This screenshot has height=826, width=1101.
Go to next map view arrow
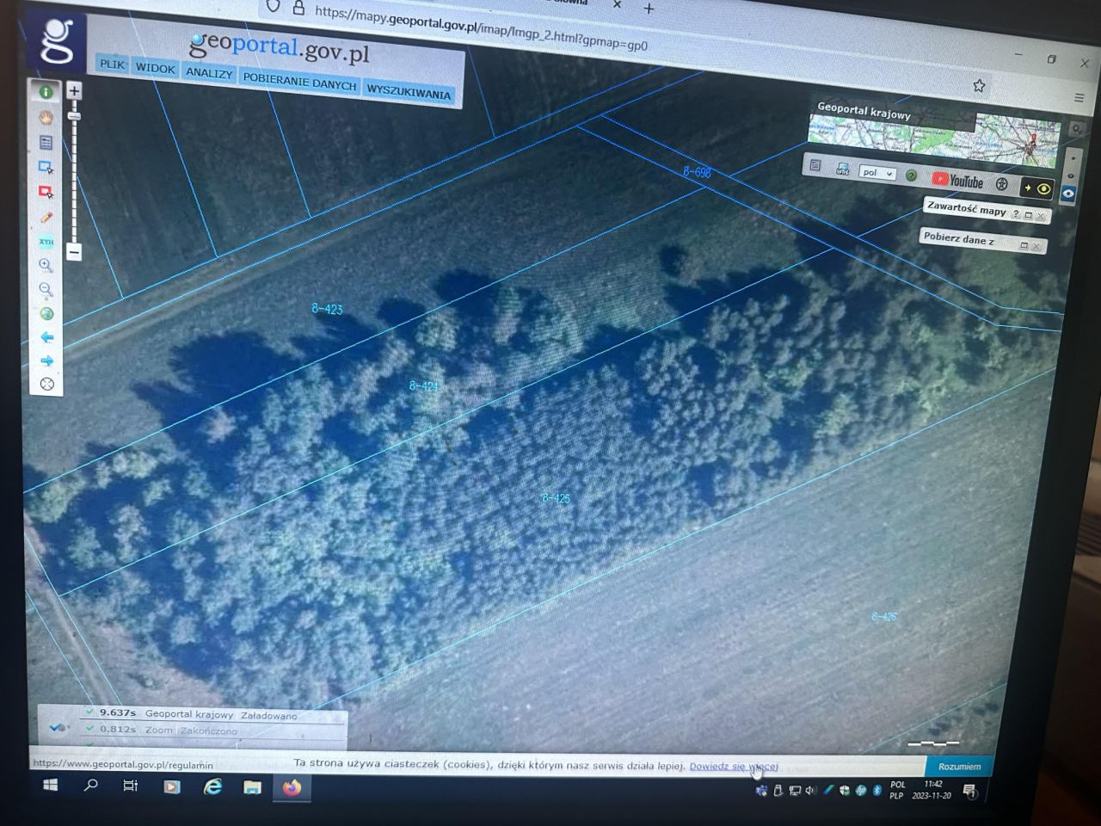tap(46, 361)
